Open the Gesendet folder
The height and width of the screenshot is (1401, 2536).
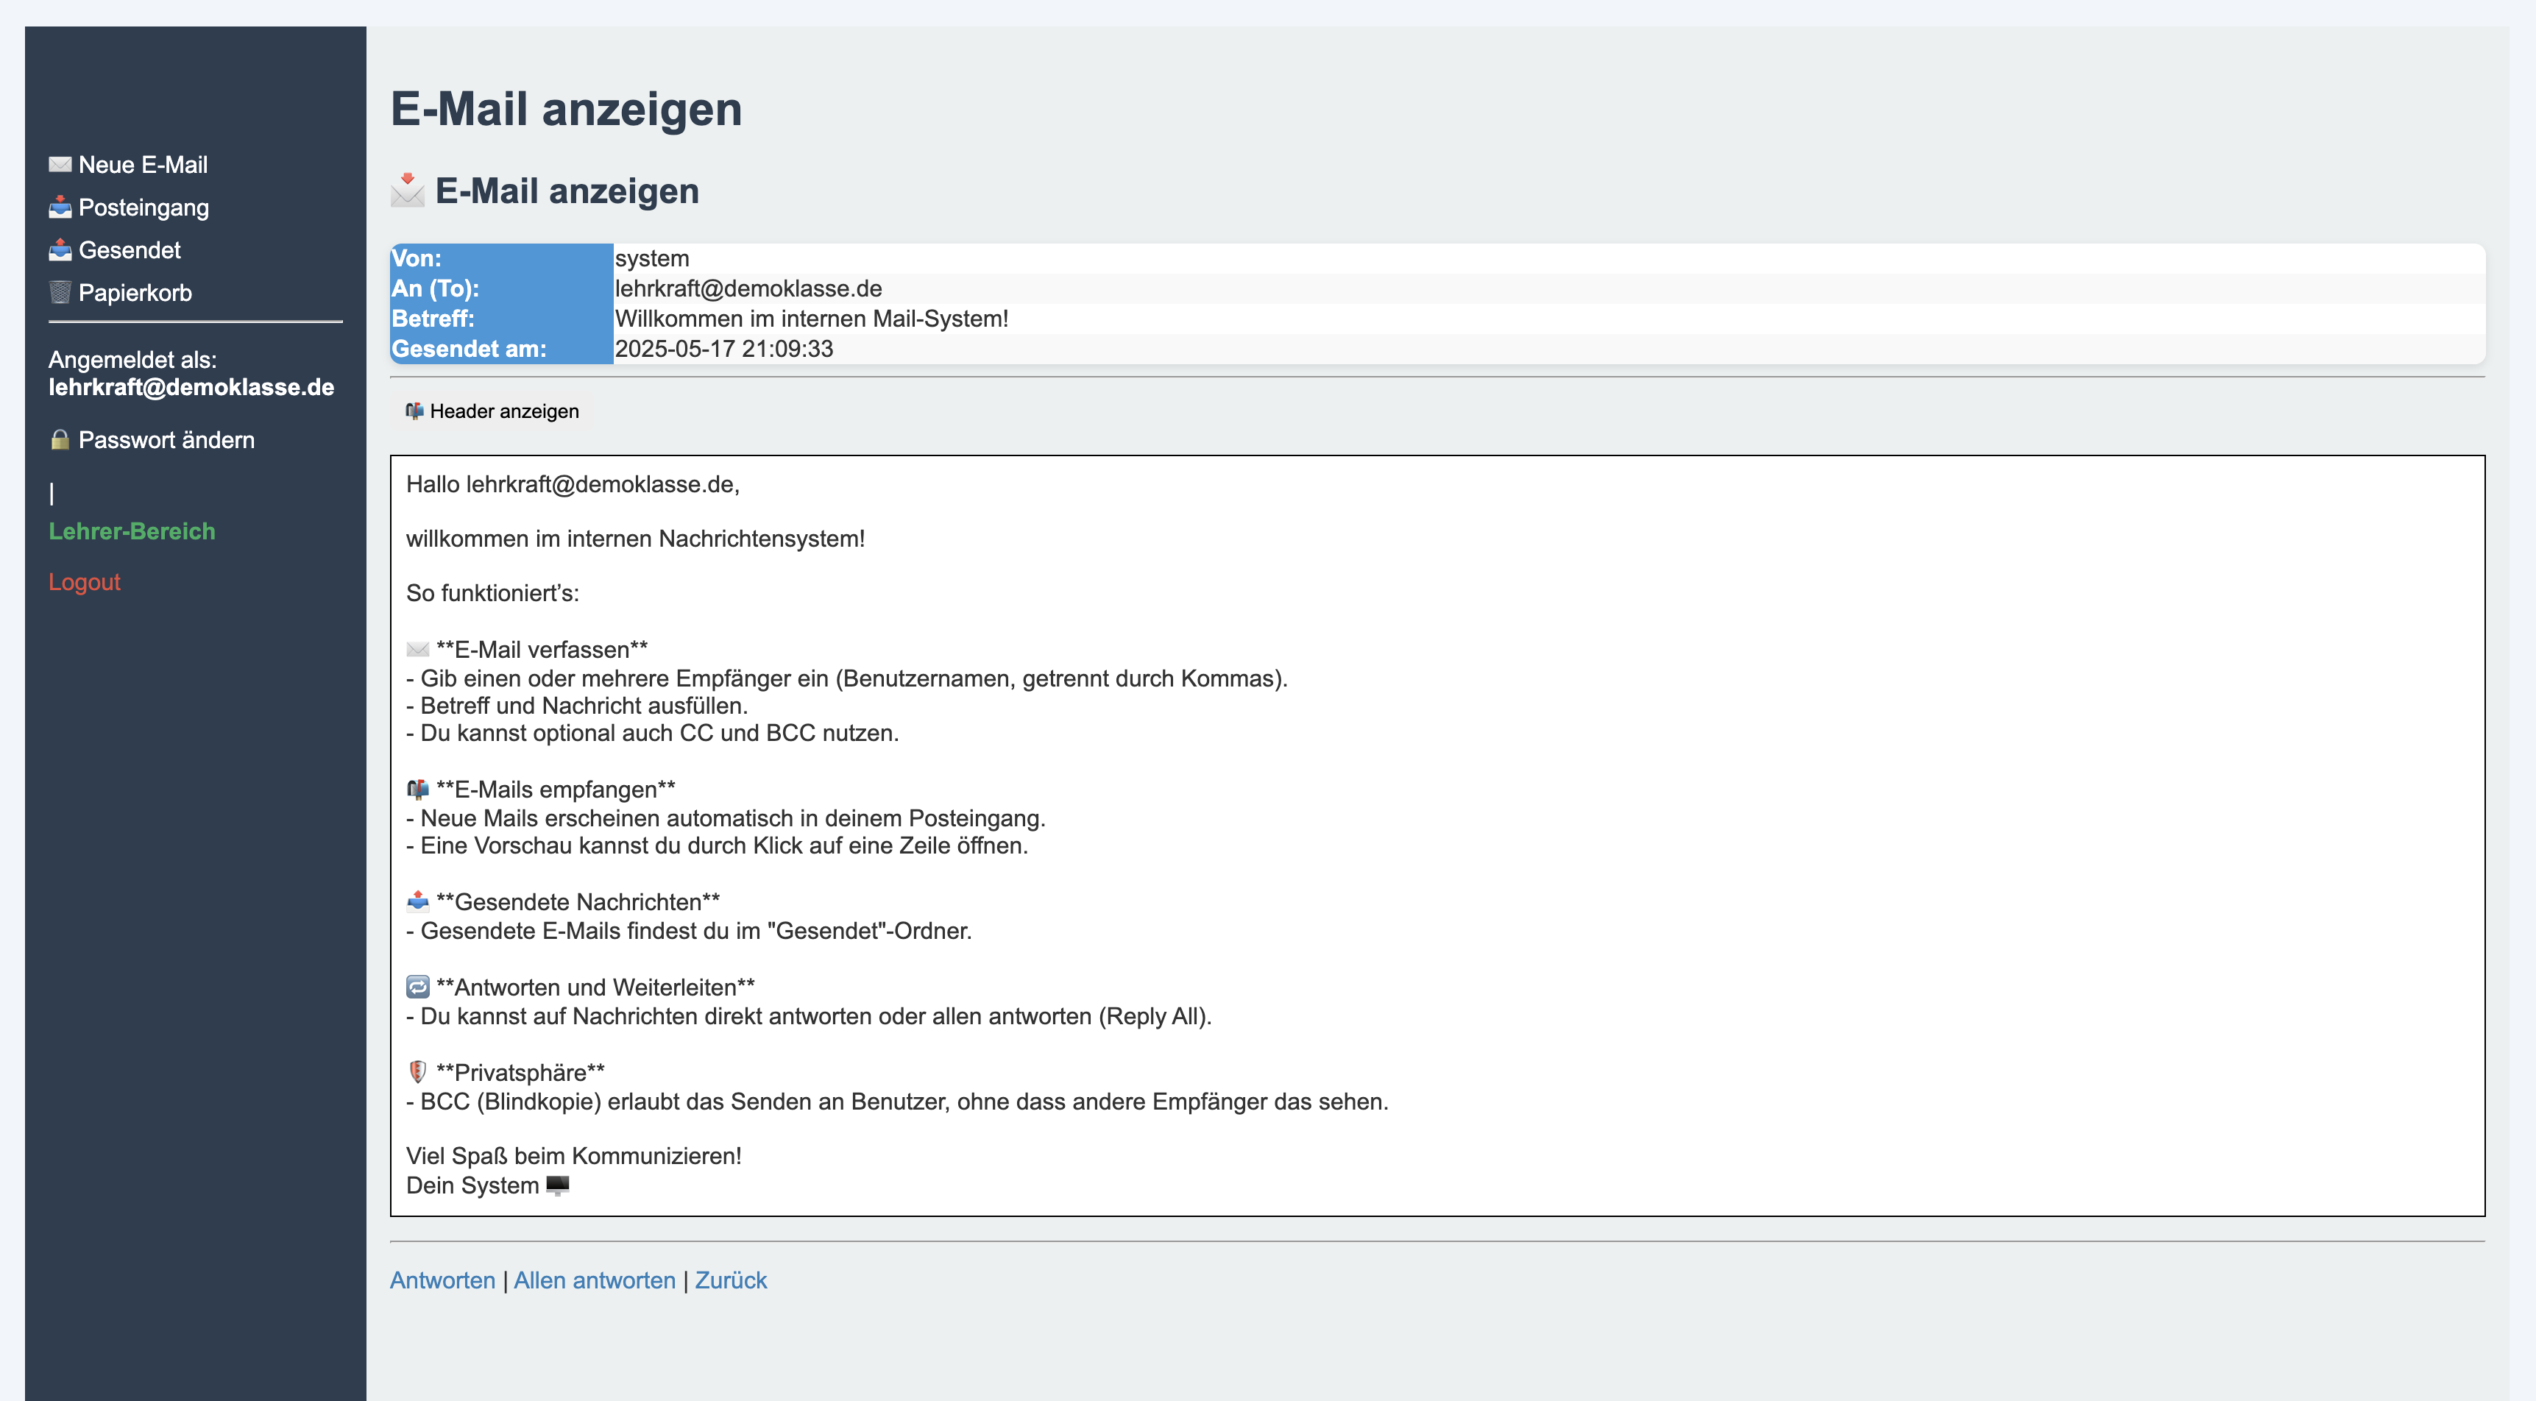click(x=129, y=250)
